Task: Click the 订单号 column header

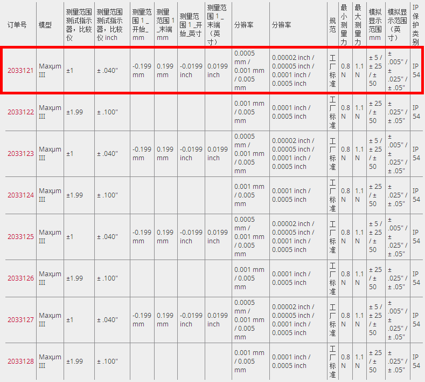Action: 17,25
